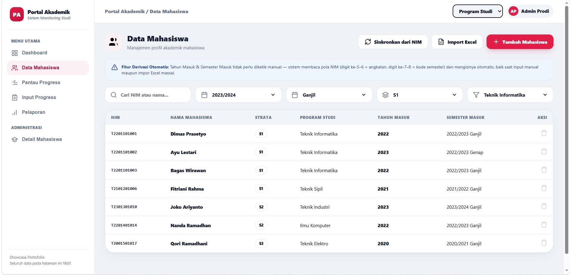Delete Ayu Lestari row via trash icon

coord(544,152)
